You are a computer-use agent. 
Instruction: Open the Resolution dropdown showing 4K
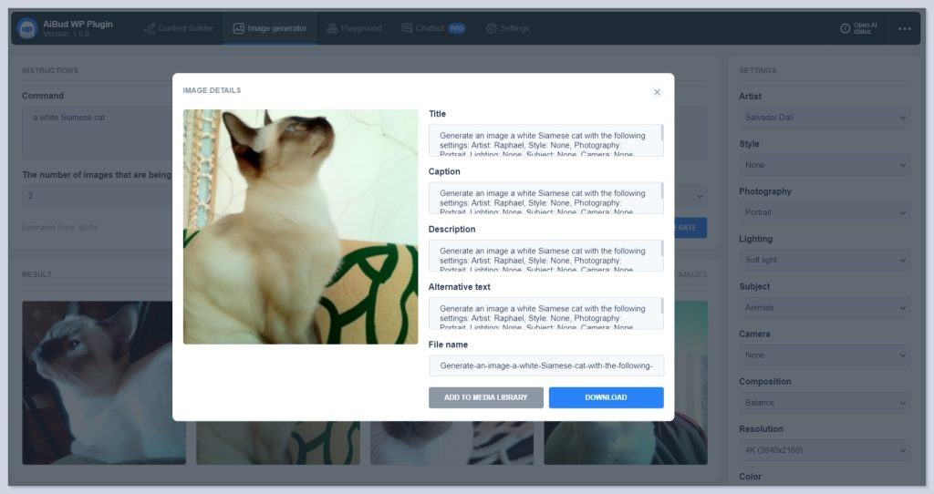825,450
